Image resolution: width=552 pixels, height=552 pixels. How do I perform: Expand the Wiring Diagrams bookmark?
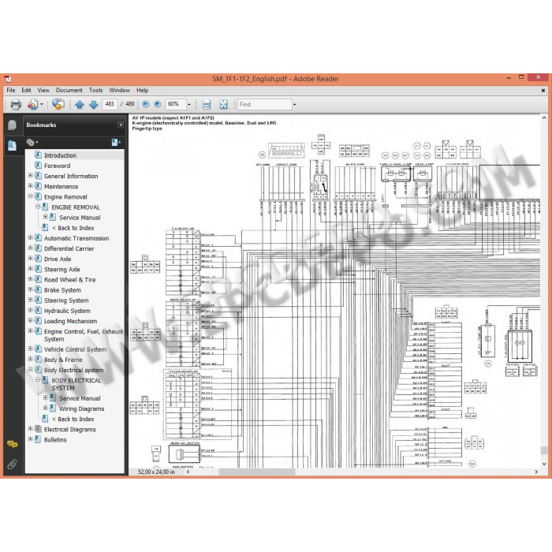pyautogui.click(x=46, y=408)
